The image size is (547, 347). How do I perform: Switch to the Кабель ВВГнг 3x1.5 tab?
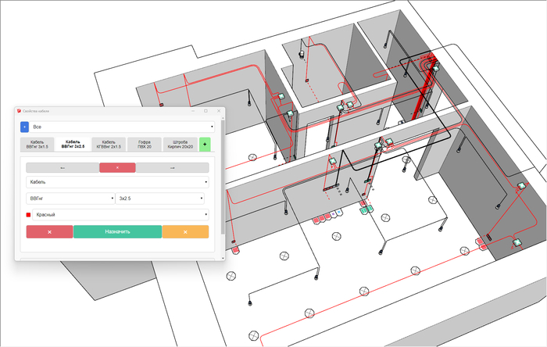point(36,144)
